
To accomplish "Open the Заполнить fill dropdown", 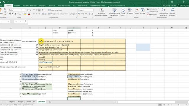I will click(x=152, y=12).
